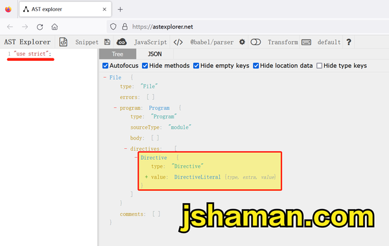
Task: Click the cloud fork icon
Action: pos(122,42)
